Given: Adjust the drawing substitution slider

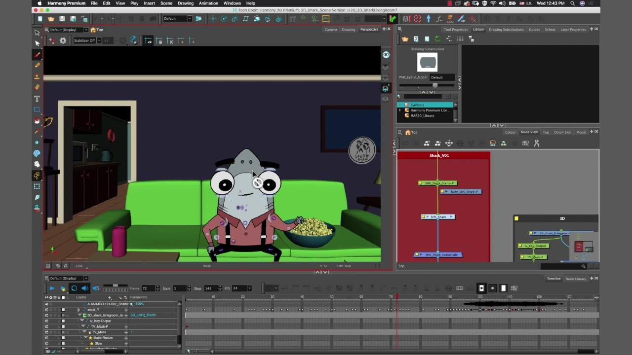Looking at the screenshot, I should (435, 85).
